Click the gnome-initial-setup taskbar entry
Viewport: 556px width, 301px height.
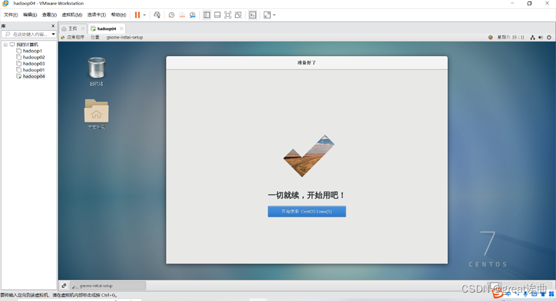[x=108, y=286]
